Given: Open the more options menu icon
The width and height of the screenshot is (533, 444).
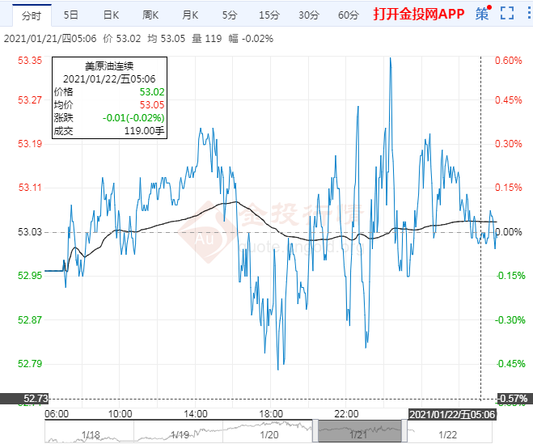Looking at the screenshot, I should 527,13.
